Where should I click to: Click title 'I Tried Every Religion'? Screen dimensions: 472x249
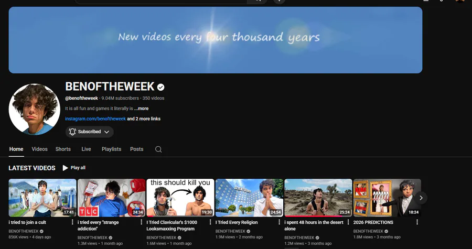coord(237,223)
